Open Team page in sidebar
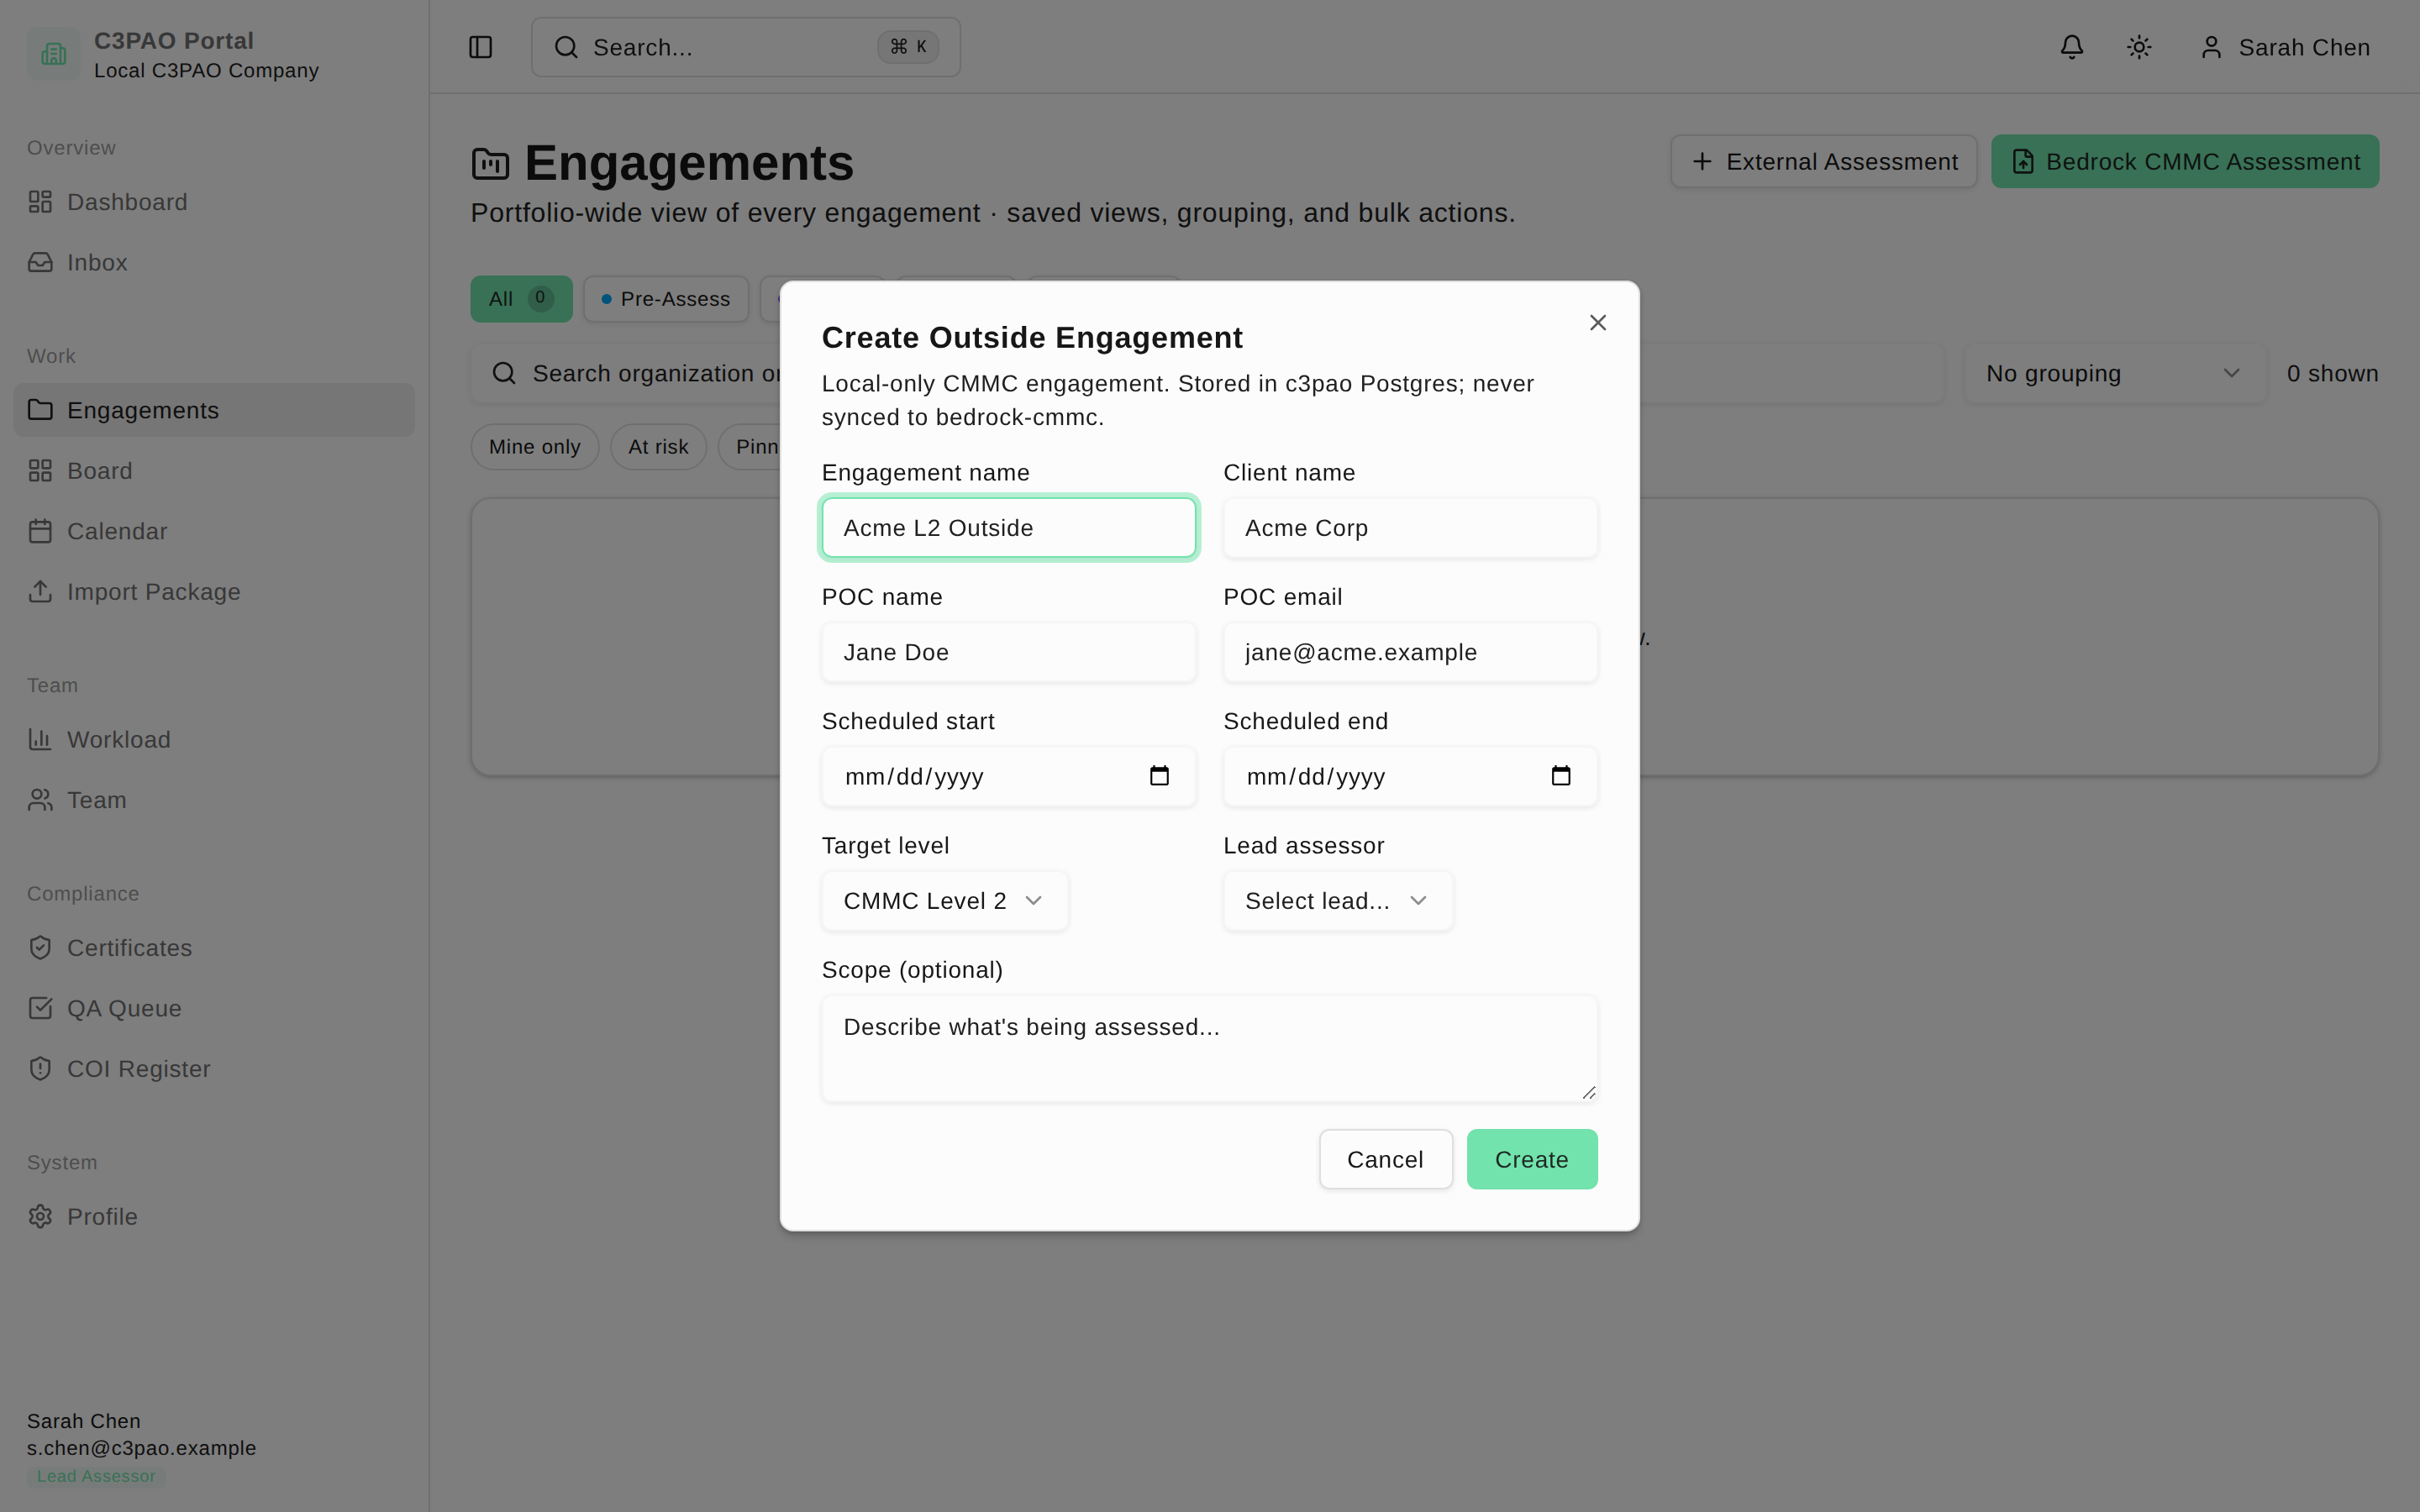 tap(214, 800)
